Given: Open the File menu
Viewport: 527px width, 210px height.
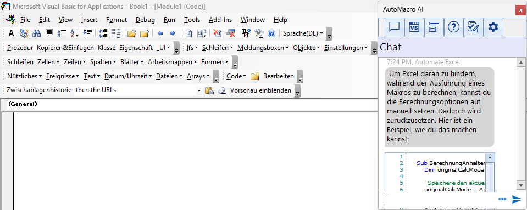Looking at the screenshot, I should [x=25, y=20].
